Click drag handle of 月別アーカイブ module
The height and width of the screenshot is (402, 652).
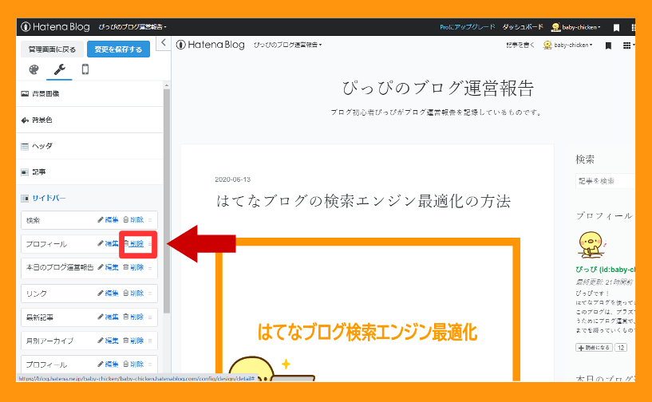(150, 341)
